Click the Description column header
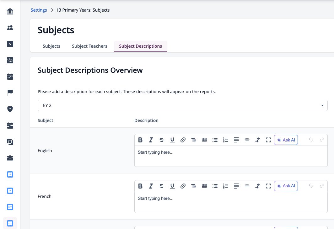The width and height of the screenshot is (334, 229). point(146,120)
